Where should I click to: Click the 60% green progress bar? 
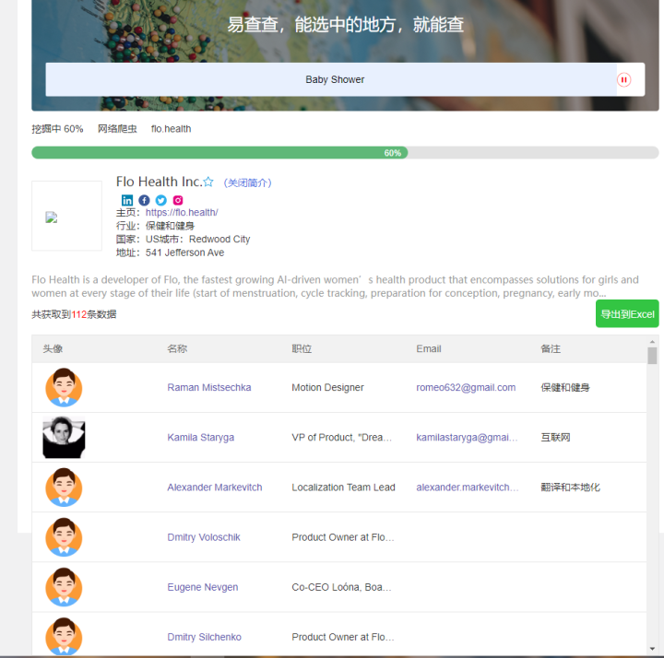click(x=219, y=153)
